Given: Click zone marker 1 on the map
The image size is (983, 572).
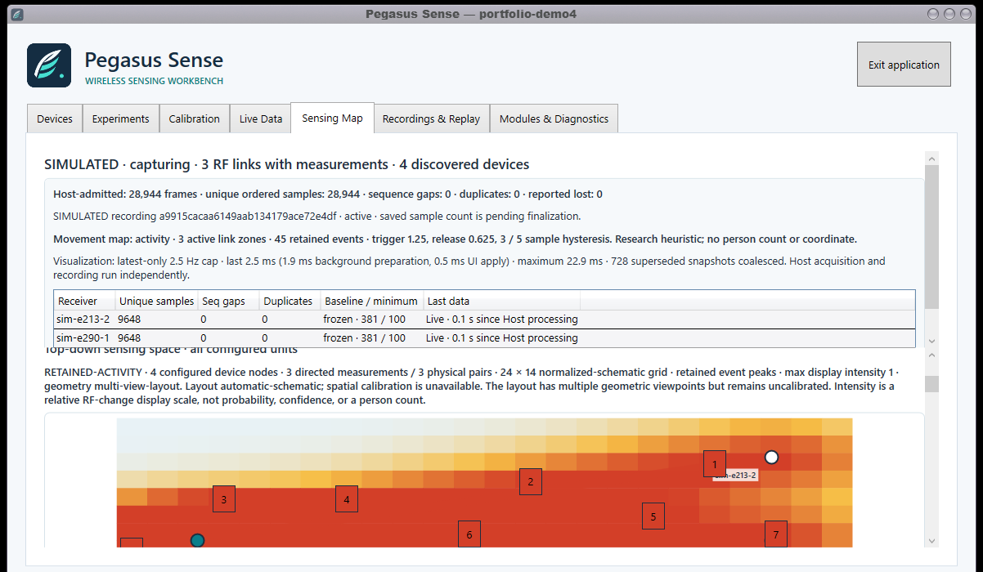Looking at the screenshot, I should point(715,464).
